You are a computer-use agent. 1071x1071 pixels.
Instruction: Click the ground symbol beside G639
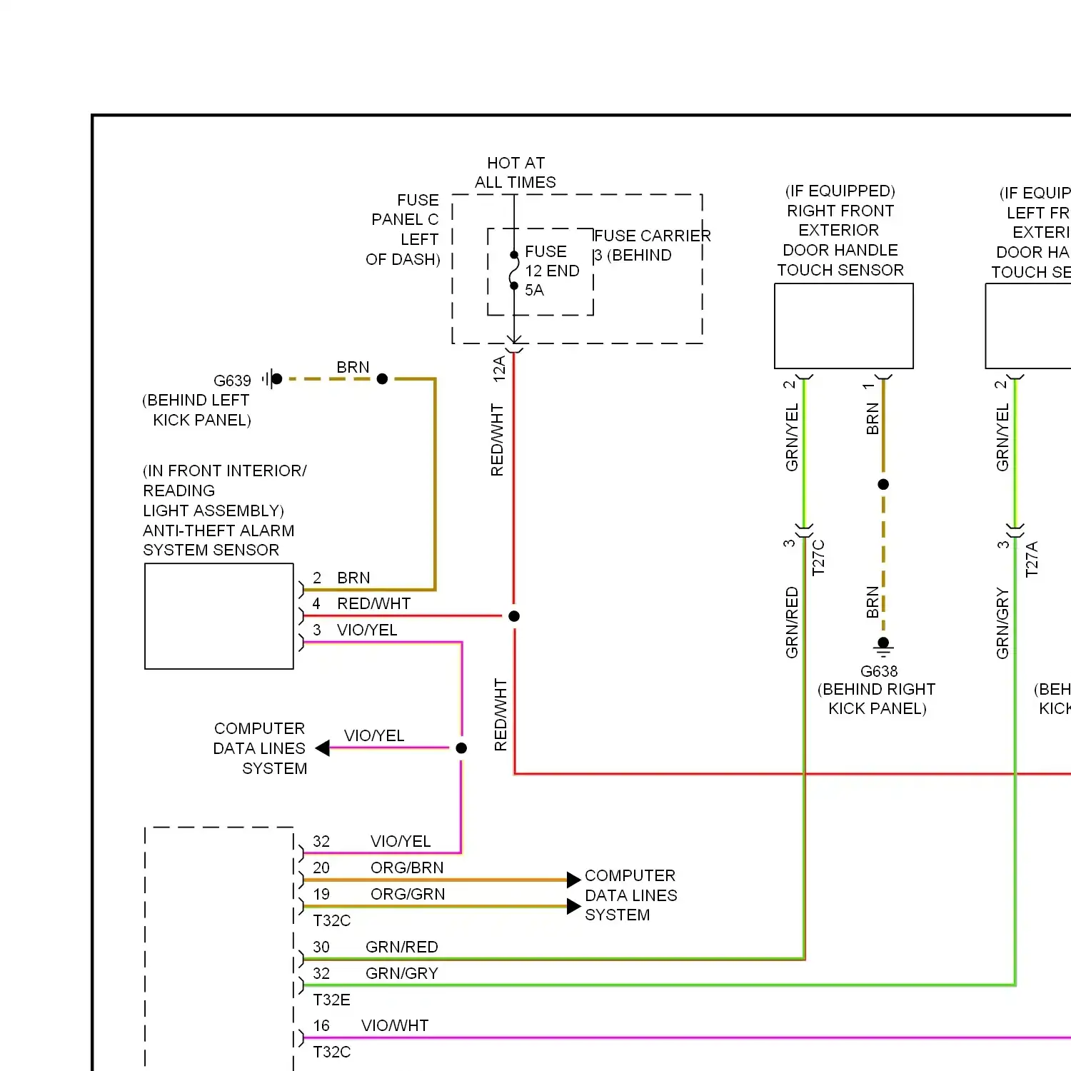[x=272, y=378]
